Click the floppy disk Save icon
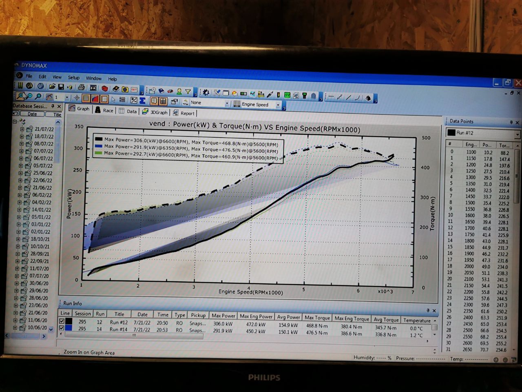 pos(61,87)
